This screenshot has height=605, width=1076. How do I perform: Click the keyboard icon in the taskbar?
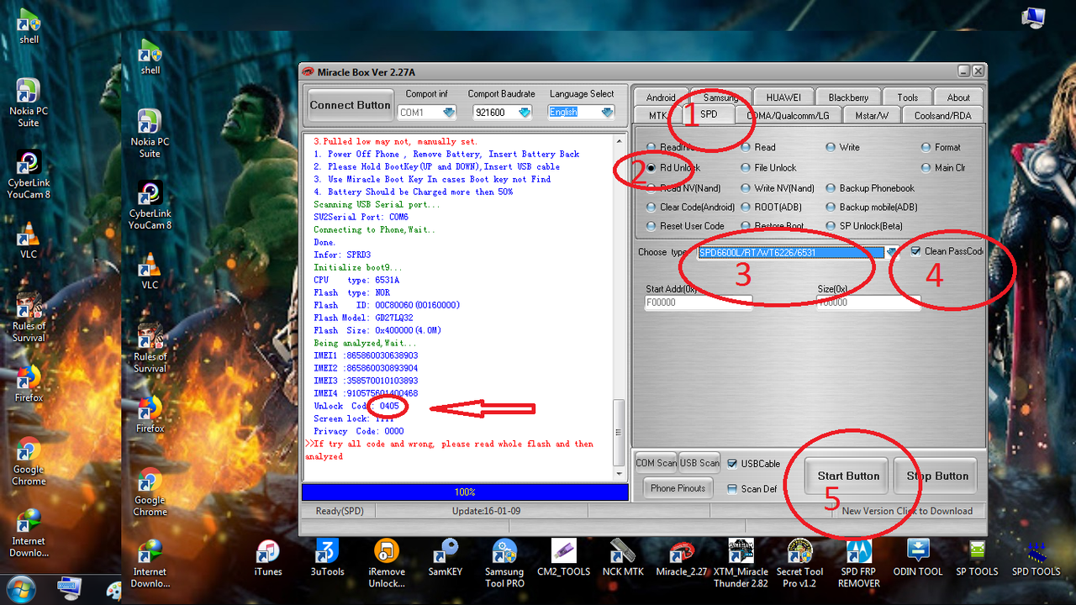point(69,588)
